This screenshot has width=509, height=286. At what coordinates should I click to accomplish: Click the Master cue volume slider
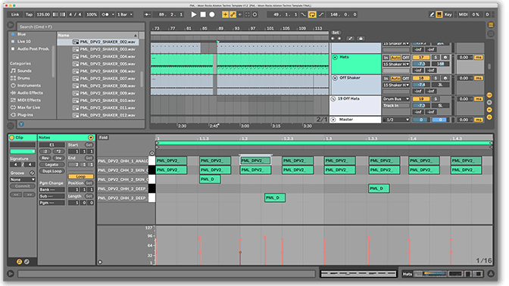pos(440,120)
